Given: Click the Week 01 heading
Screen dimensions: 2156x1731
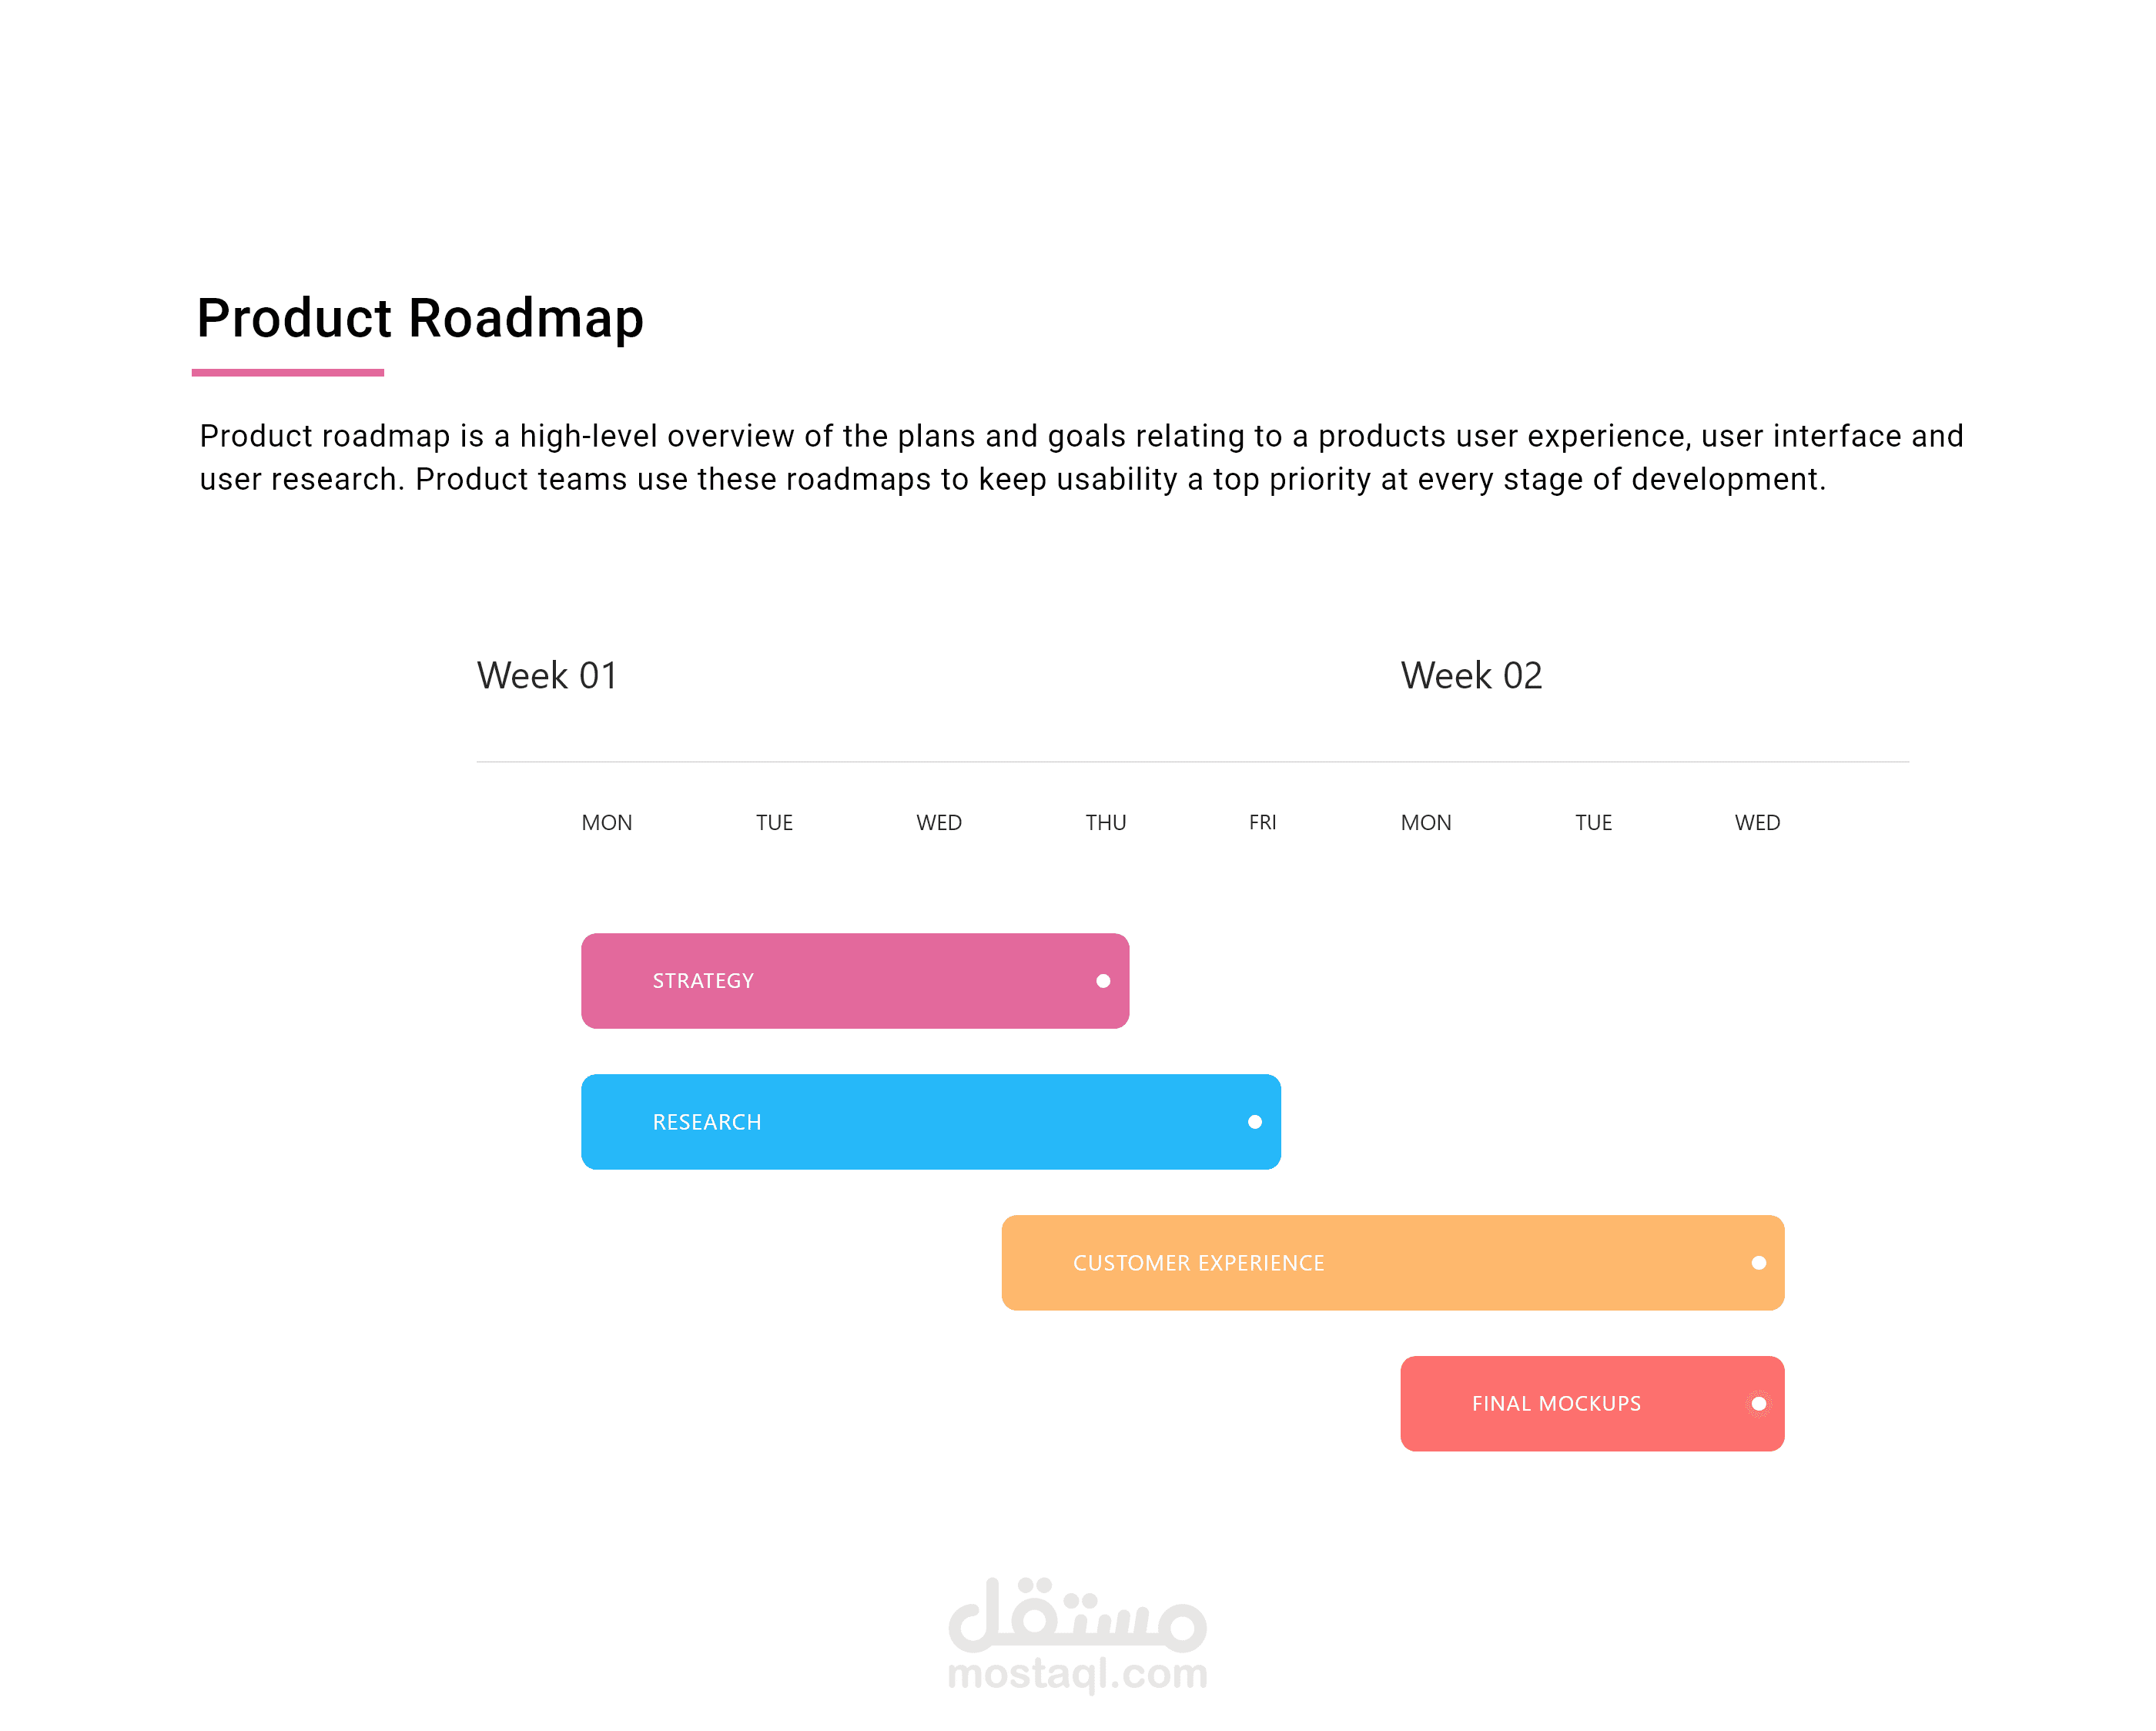Looking at the screenshot, I should (x=547, y=676).
